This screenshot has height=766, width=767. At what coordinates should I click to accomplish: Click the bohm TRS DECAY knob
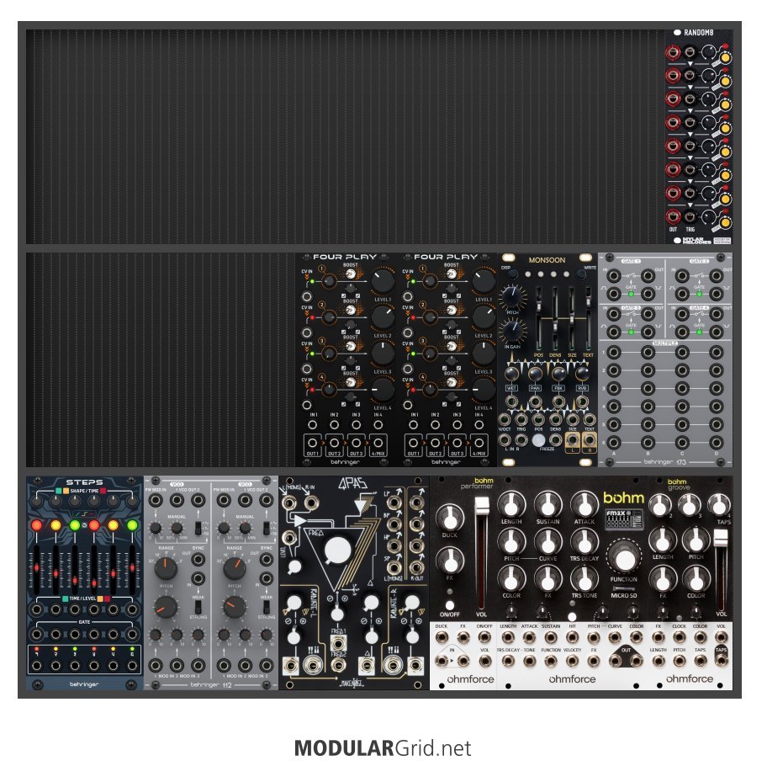click(584, 541)
